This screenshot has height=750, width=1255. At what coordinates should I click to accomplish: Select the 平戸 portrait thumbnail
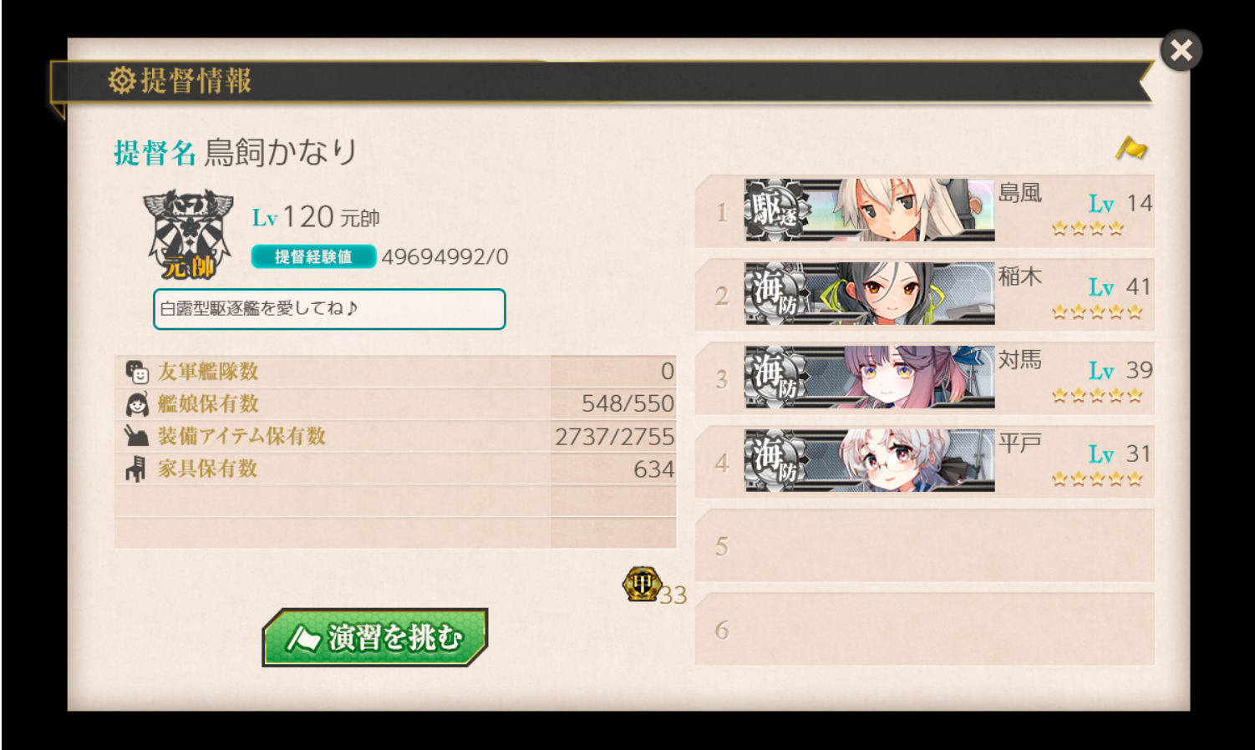click(x=902, y=460)
